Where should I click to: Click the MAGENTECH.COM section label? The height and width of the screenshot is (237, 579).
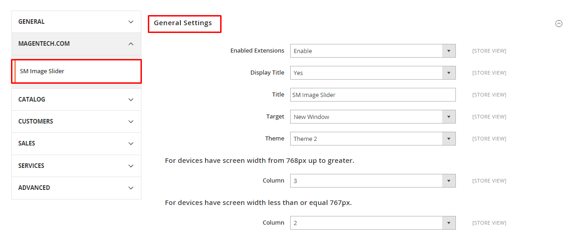44,43
